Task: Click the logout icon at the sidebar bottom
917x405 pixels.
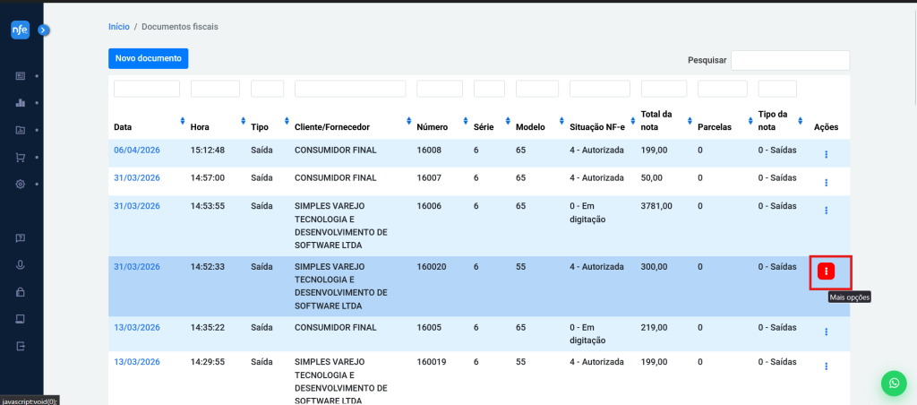Action: [21, 346]
